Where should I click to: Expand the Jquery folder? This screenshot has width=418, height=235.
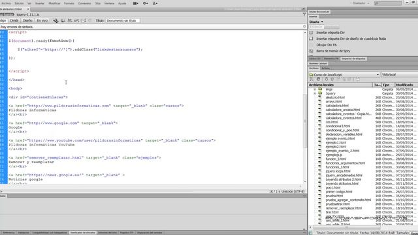(315, 93)
